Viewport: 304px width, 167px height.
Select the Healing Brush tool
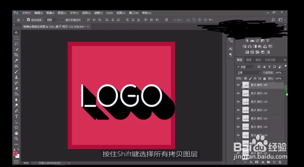tap(16, 66)
